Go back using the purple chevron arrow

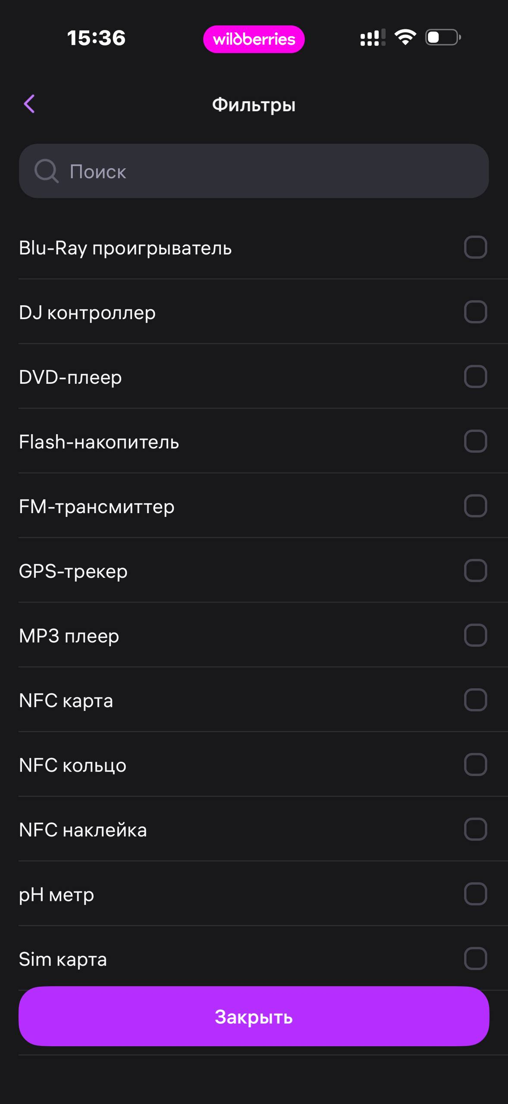pyautogui.click(x=29, y=104)
